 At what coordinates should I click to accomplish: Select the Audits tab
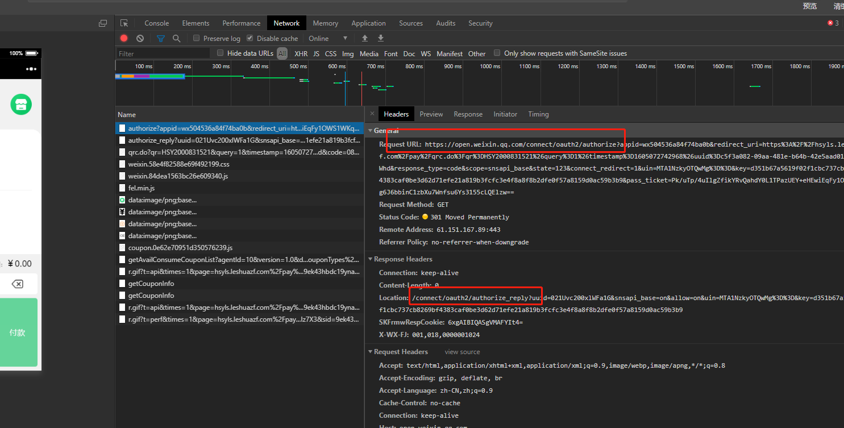pyautogui.click(x=446, y=23)
